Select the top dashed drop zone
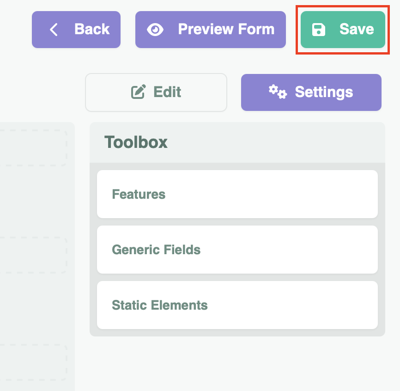This screenshot has height=391, width=400. pyautogui.click(x=32, y=148)
